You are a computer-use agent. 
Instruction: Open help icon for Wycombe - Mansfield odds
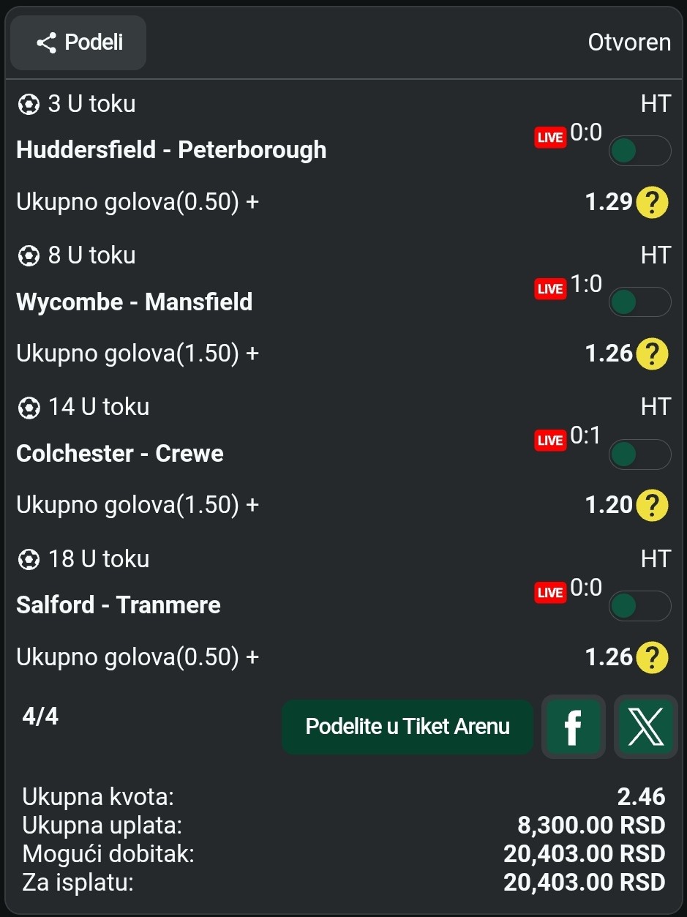[652, 354]
